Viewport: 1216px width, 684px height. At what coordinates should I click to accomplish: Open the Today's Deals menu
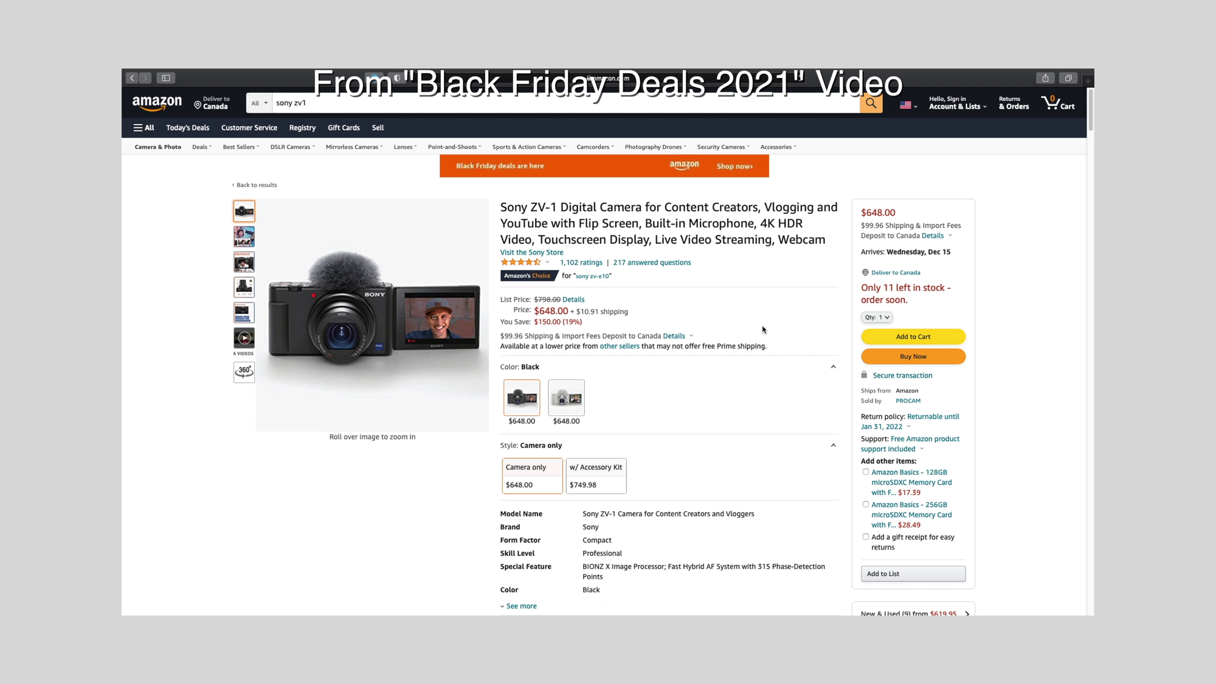tap(187, 127)
